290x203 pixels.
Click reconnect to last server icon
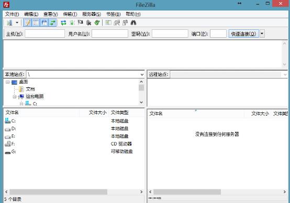point(97,22)
